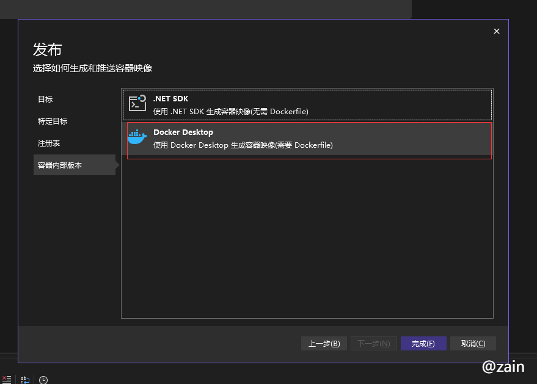Go to the 特定目标 step
This screenshot has height=384, width=537.
(53, 121)
